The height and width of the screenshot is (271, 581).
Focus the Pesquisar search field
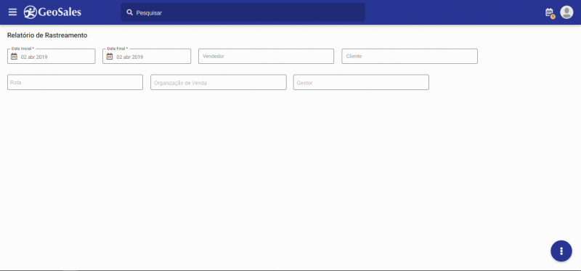tap(243, 12)
